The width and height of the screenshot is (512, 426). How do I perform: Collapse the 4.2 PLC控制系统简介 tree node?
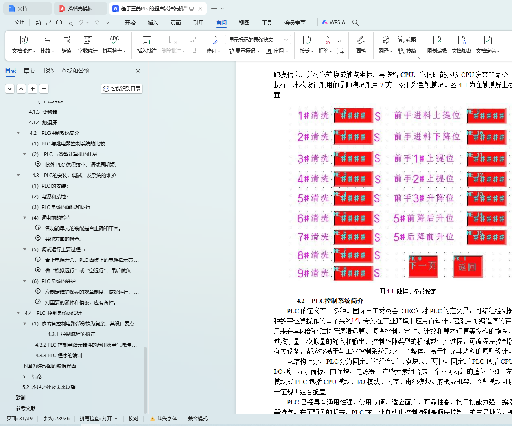tap(18, 133)
